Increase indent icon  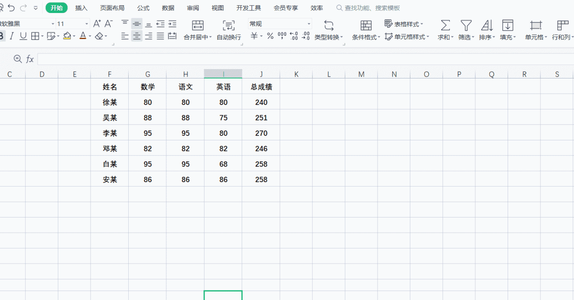[172, 24]
